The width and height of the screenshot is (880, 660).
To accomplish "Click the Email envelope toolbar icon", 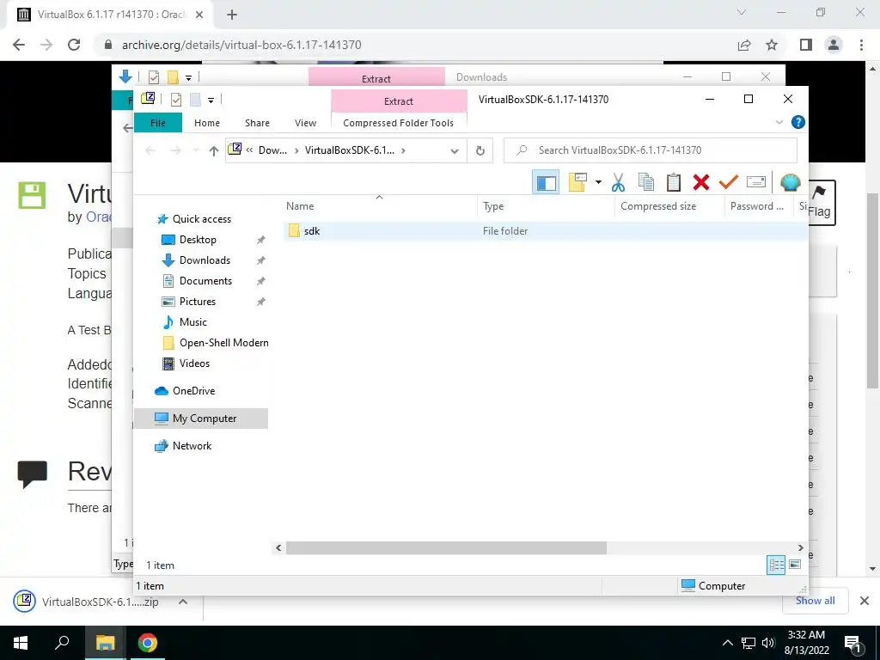I will pos(756,182).
